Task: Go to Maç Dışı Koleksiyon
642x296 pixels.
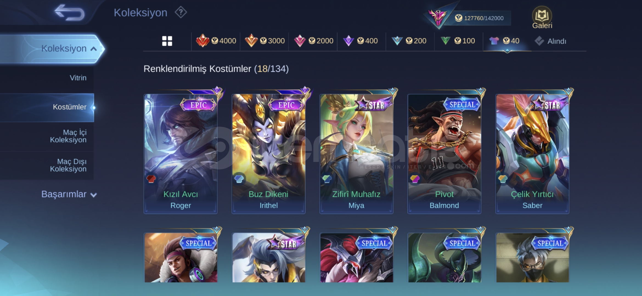Action: (68, 165)
